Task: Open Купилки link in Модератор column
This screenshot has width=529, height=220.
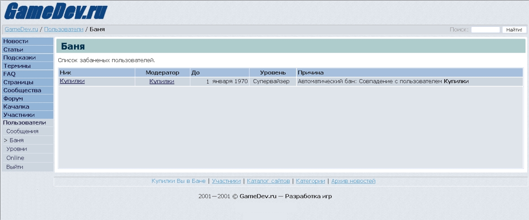Action: pos(162,81)
